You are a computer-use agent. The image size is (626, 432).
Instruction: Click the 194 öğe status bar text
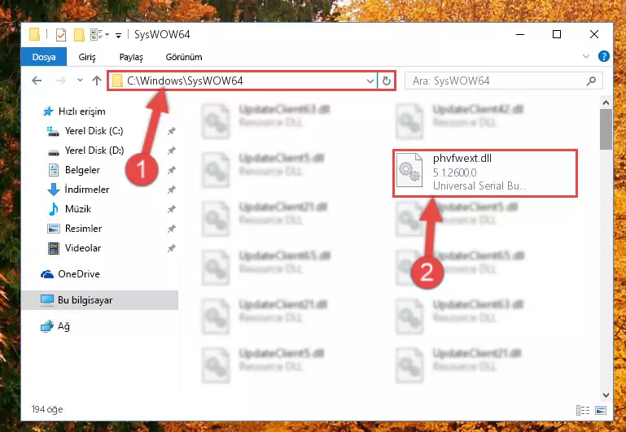(47, 409)
